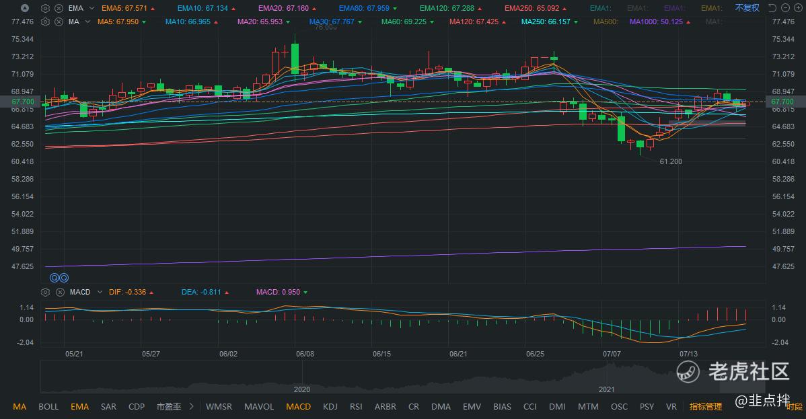Screen dimensions: 806x419
Task: Toggle the 市盈率 indicator
Action: click(169, 407)
